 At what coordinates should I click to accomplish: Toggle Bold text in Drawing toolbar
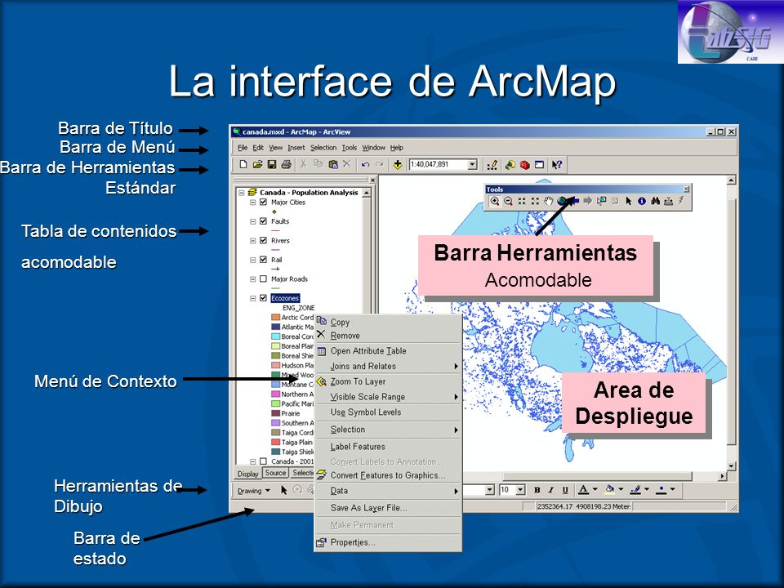tap(537, 490)
